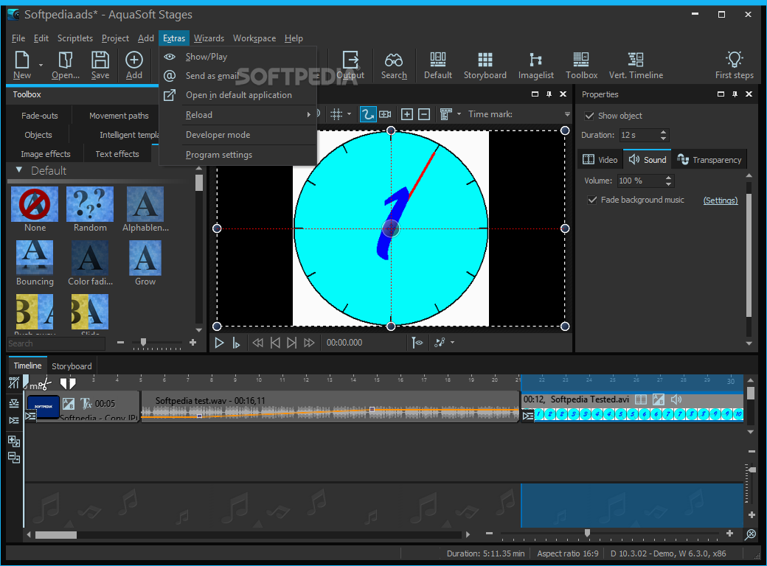Select the Softpedia test.wav audio clip
Viewport: 767px width, 566px height.
pos(330,407)
